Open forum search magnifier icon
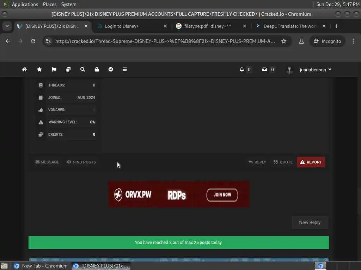 click(82, 69)
